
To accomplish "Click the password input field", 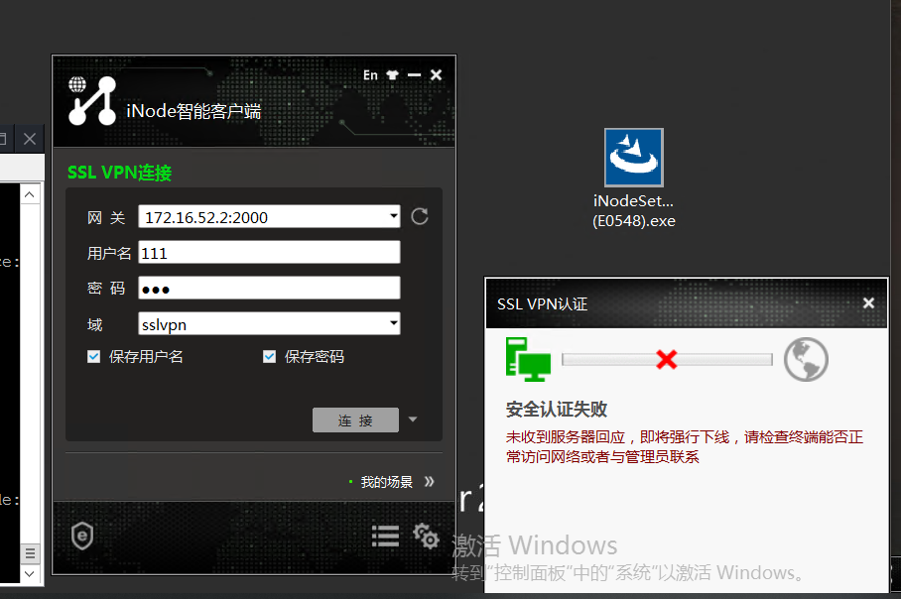I will (269, 289).
